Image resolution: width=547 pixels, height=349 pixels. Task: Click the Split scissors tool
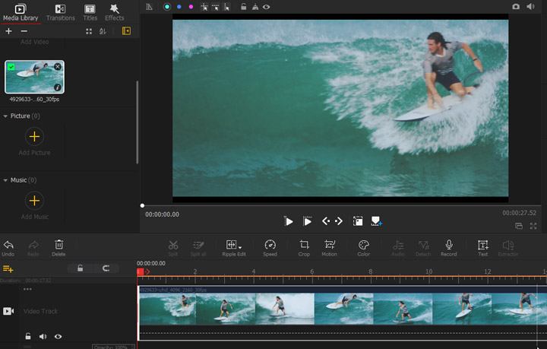coord(173,248)
